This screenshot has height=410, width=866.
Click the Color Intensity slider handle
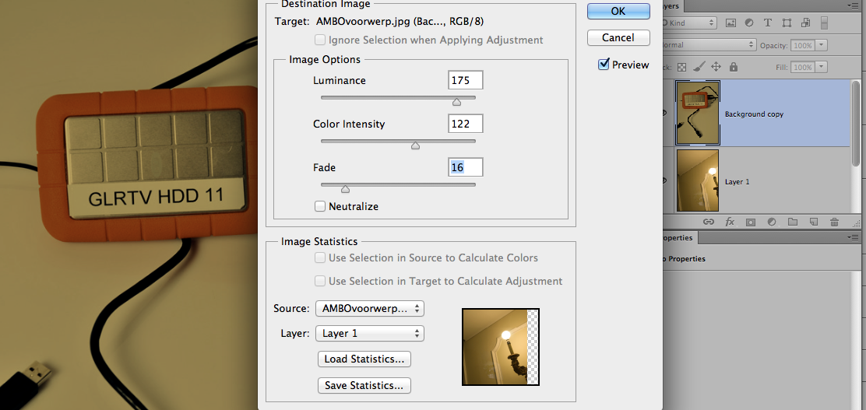[415, 145]
